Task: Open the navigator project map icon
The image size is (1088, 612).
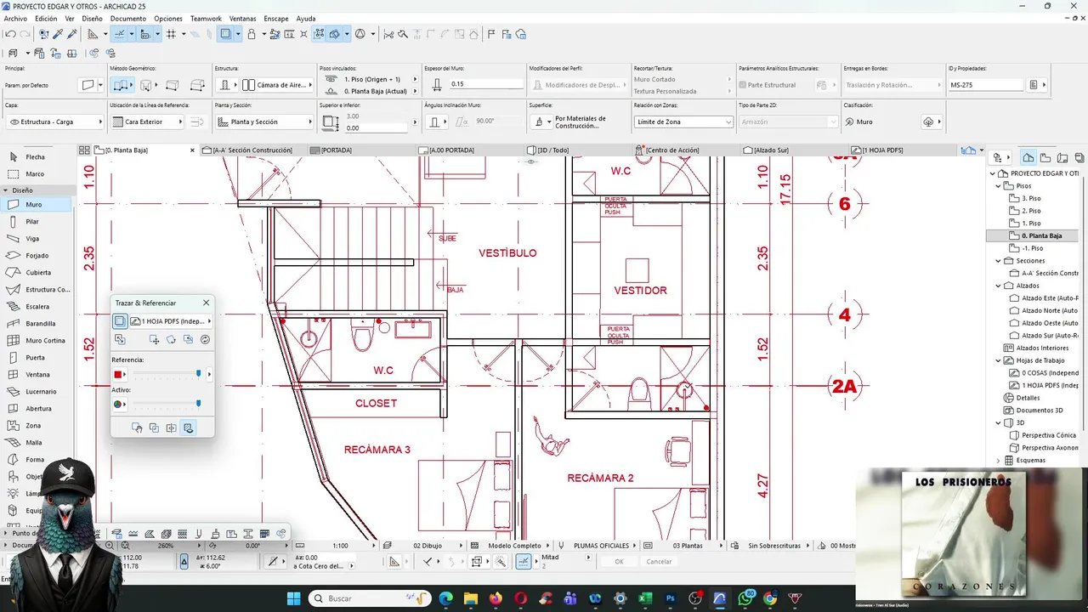Action: tap(1028, 157)
